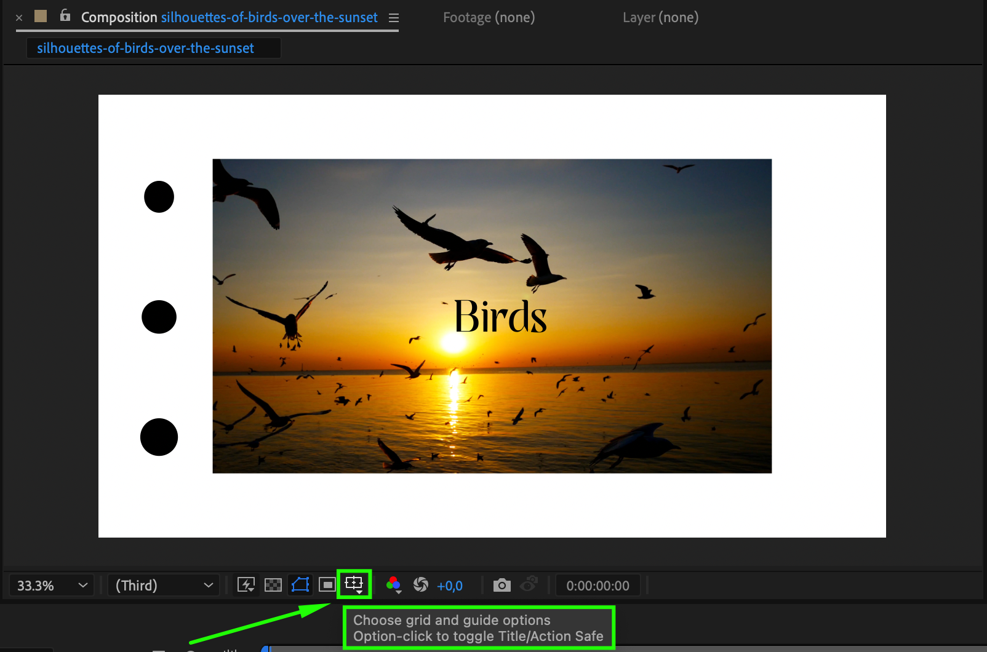Screen dimensions: 987x652
Task: Toggle mask and shape path visibility
Action: [300, 584]
